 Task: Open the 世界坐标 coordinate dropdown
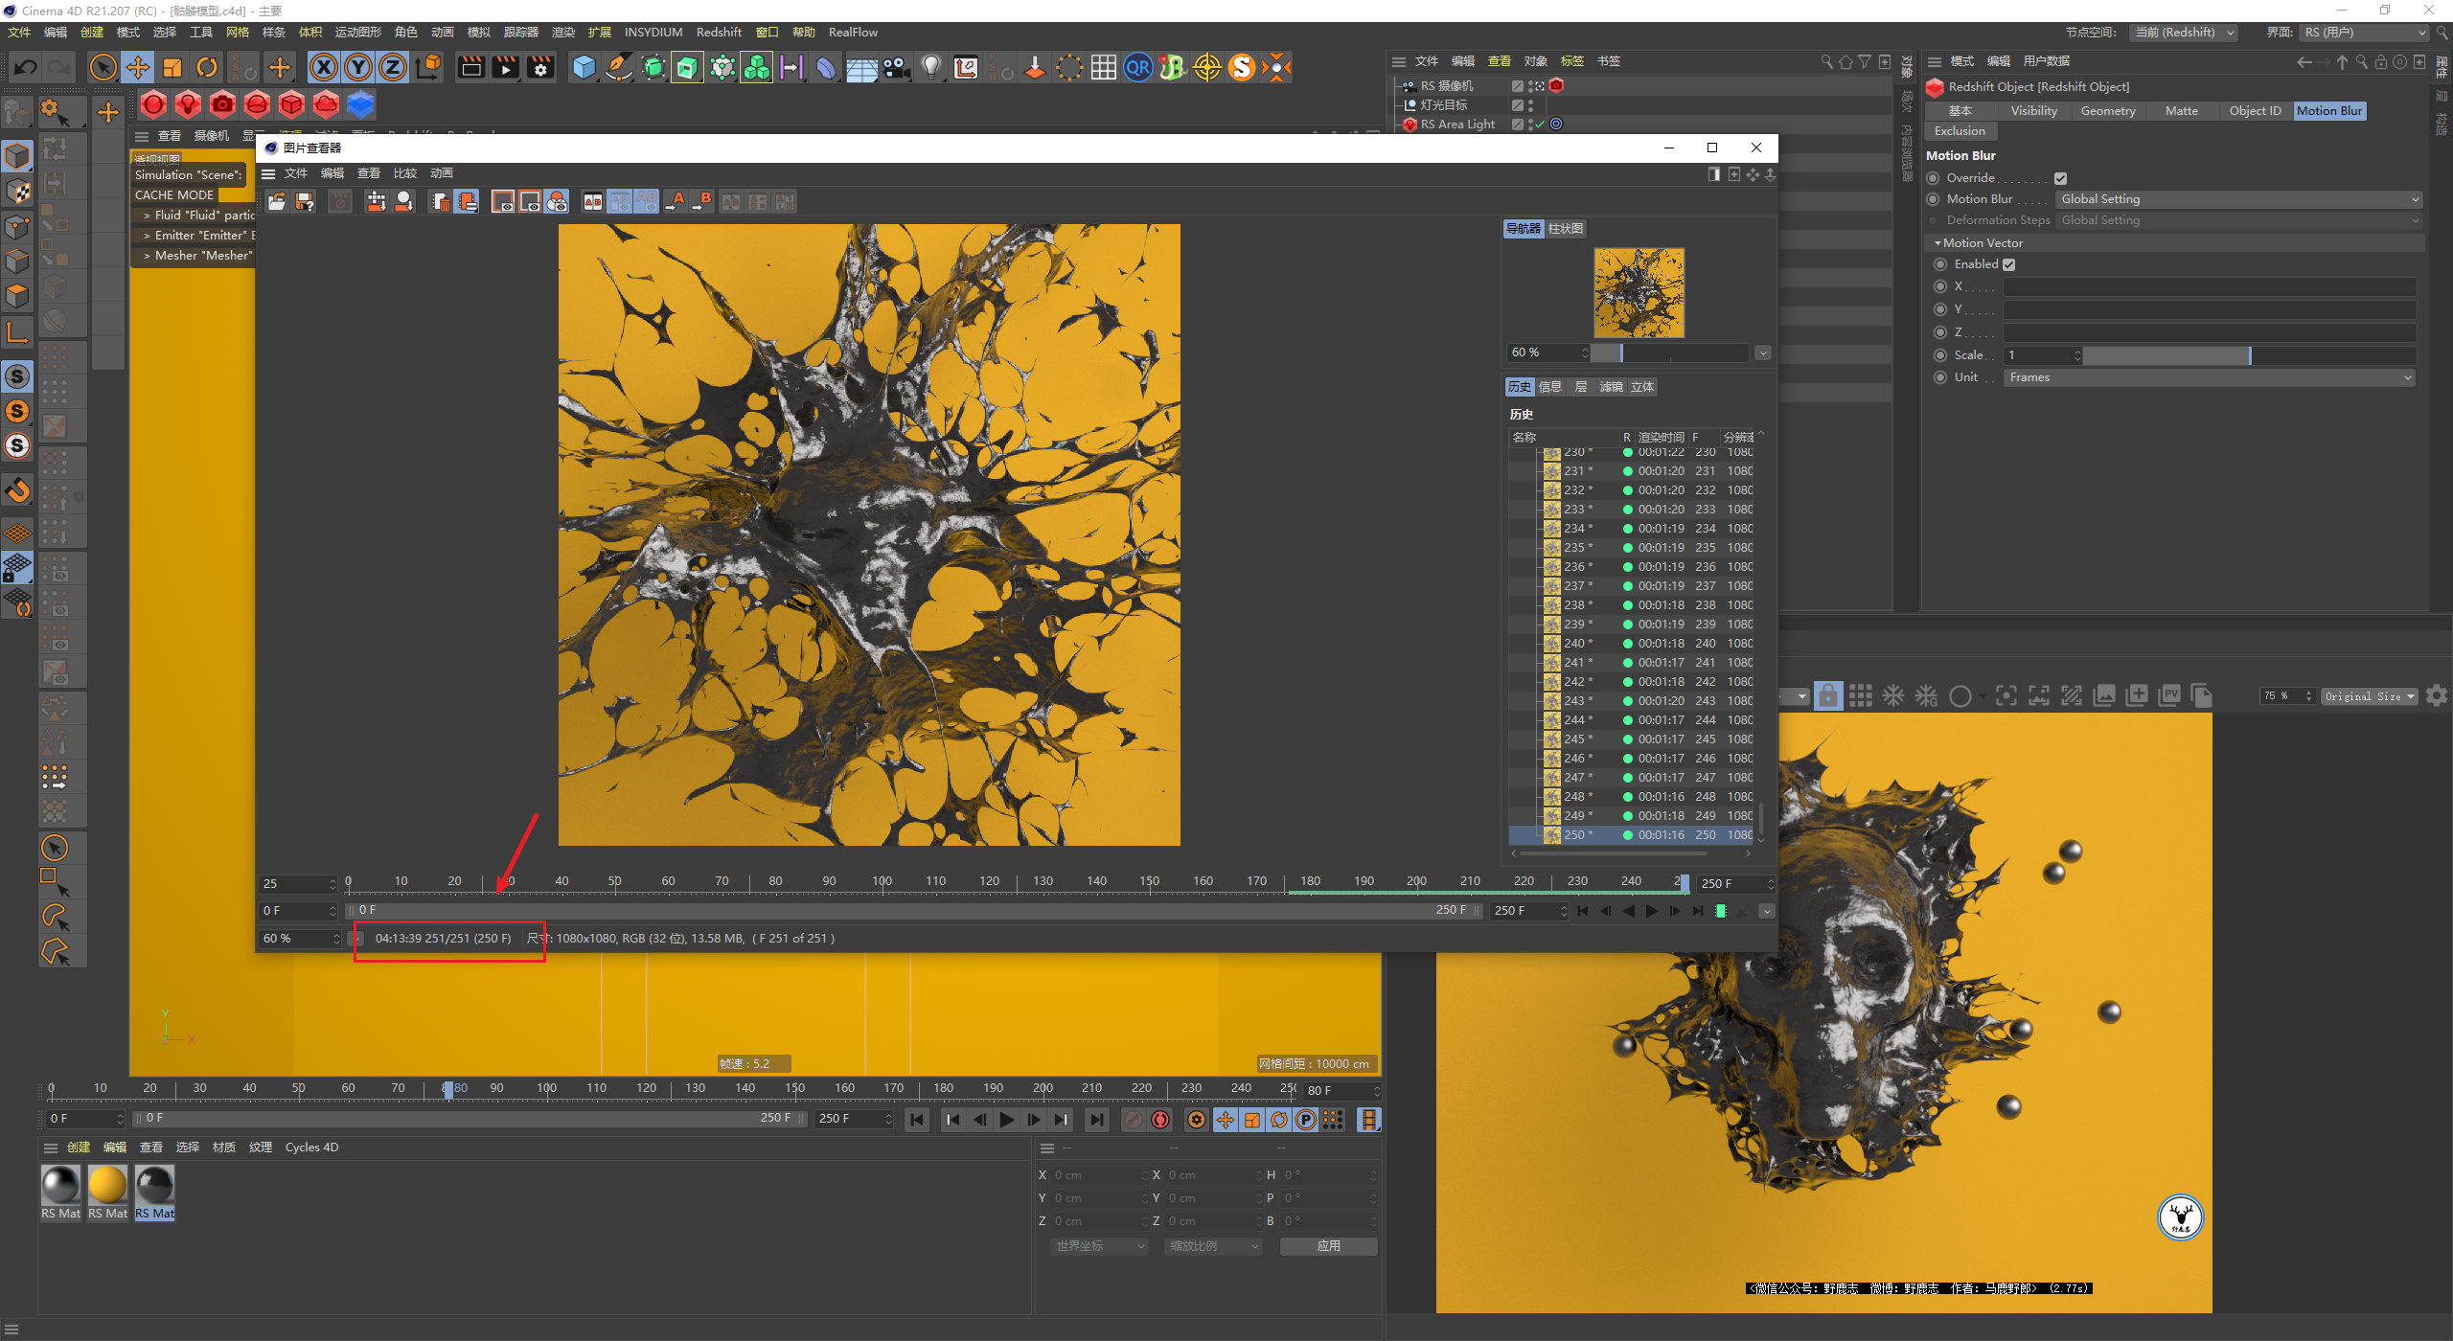[1099, 1246]
